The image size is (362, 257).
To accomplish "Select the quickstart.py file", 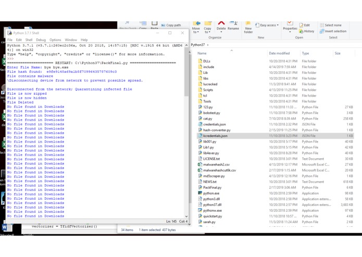I will (x=213, y=216).
